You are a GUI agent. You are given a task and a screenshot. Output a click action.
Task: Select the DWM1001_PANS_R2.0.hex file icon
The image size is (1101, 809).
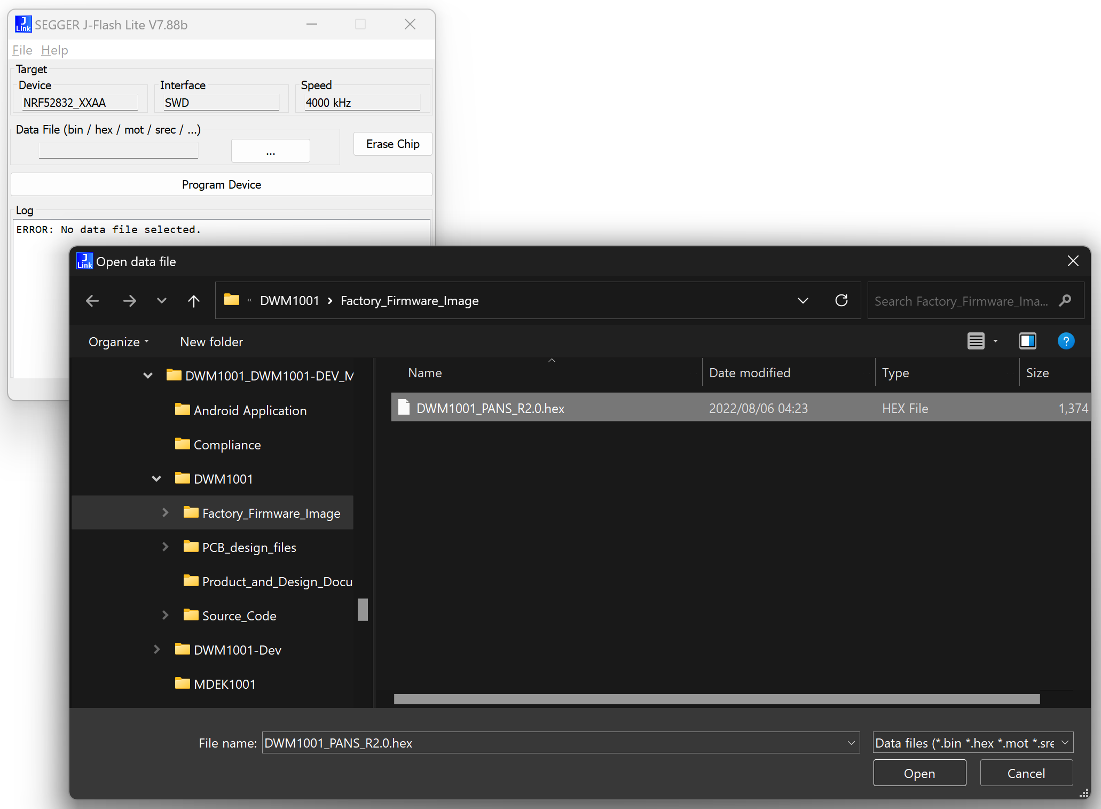pos(404,408)
